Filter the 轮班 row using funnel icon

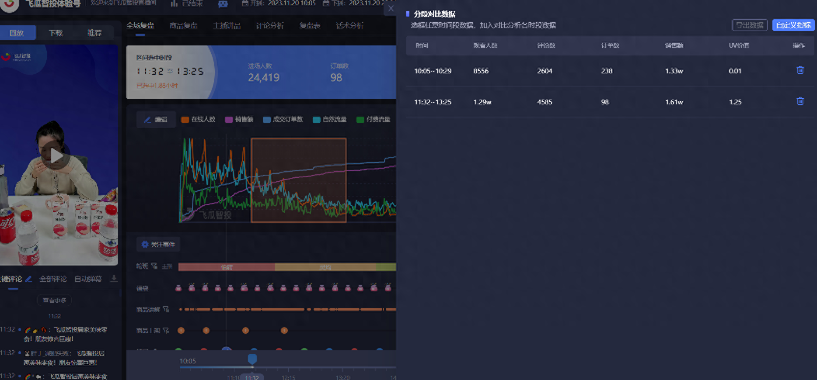coord(154,266)
